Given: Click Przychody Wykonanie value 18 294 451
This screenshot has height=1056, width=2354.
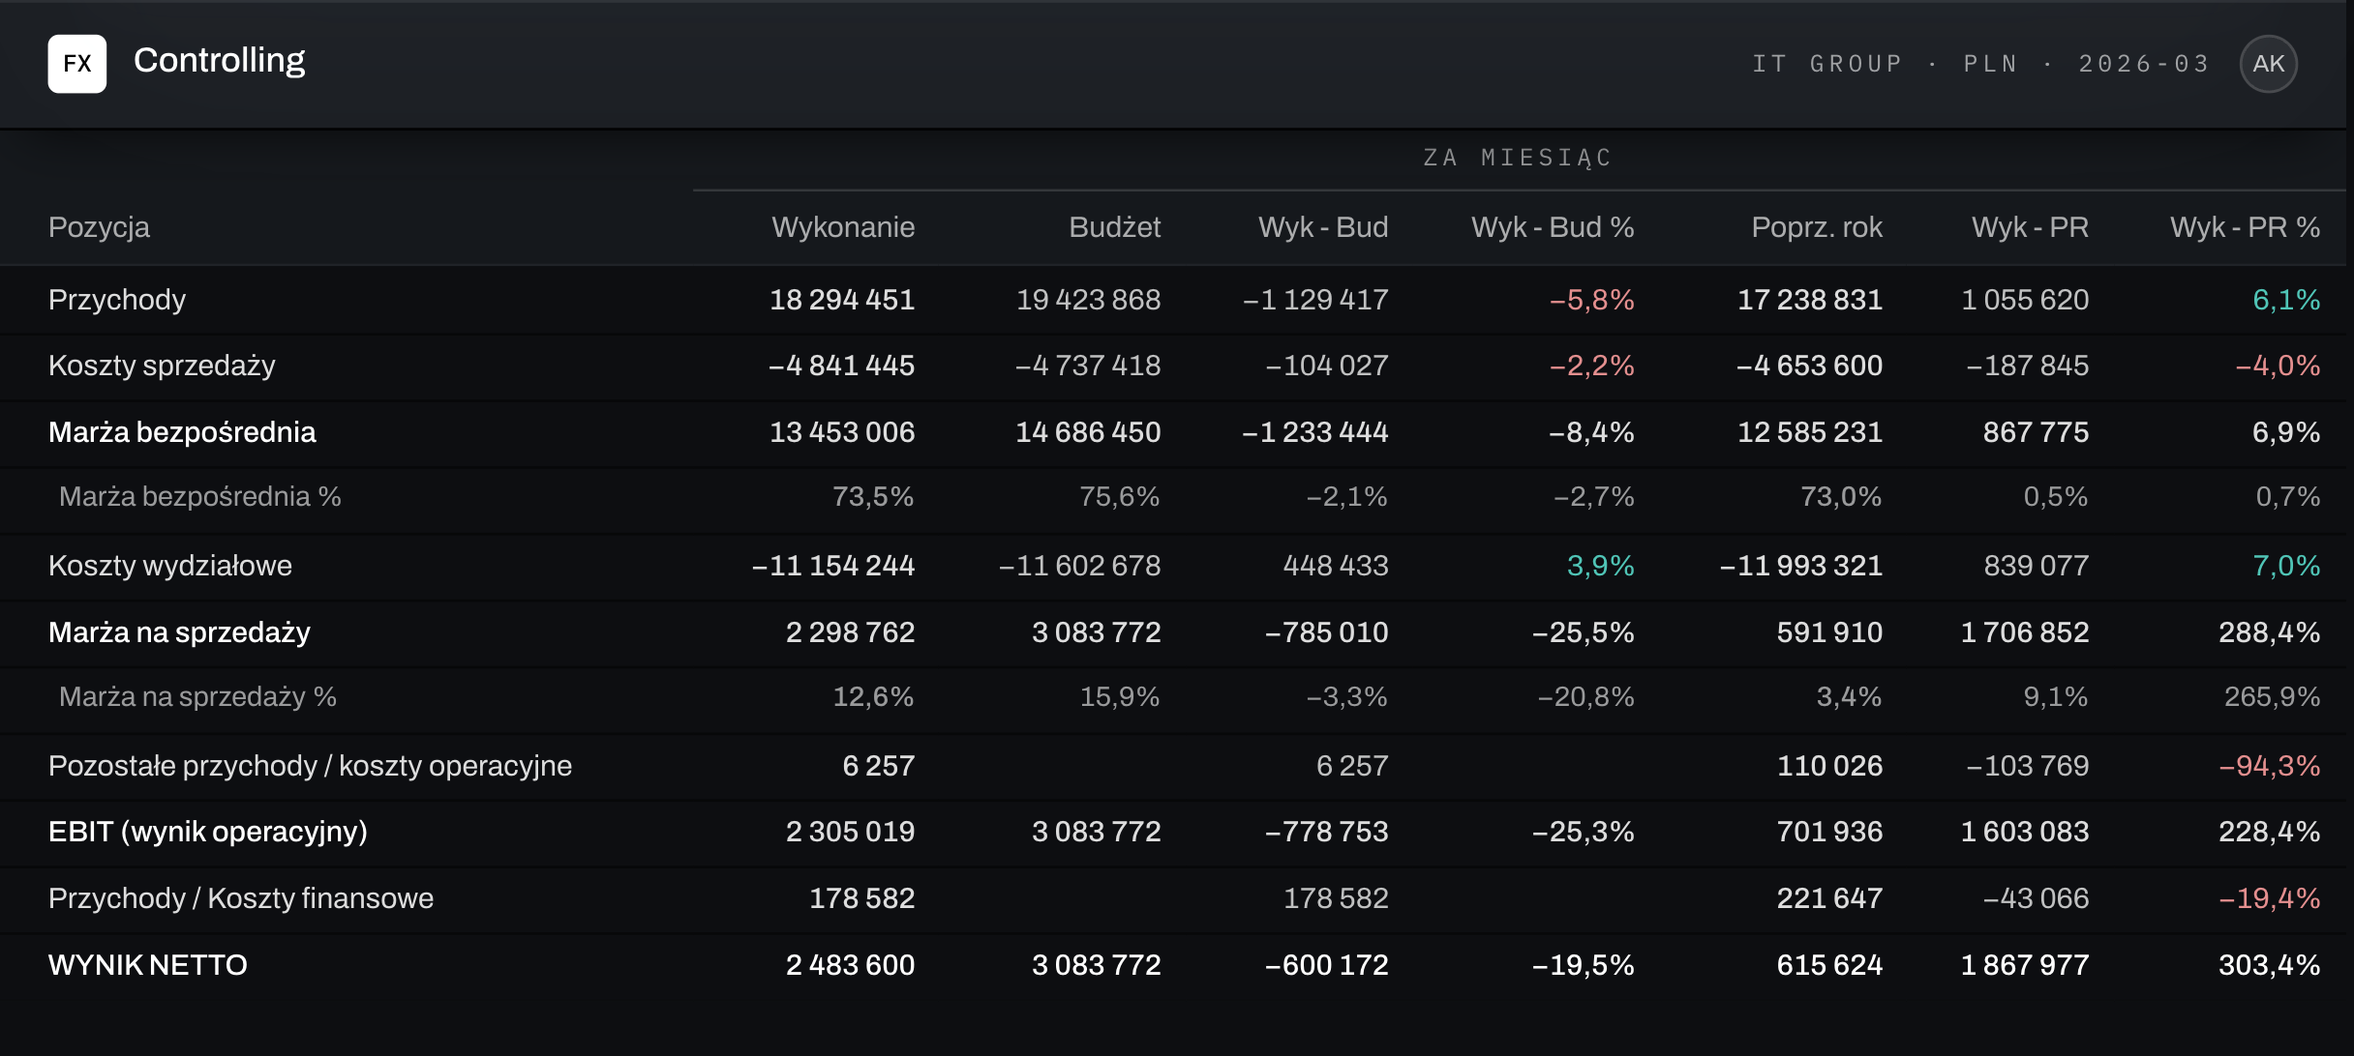Looking at the screenshot, I should (x=842, y=300).
